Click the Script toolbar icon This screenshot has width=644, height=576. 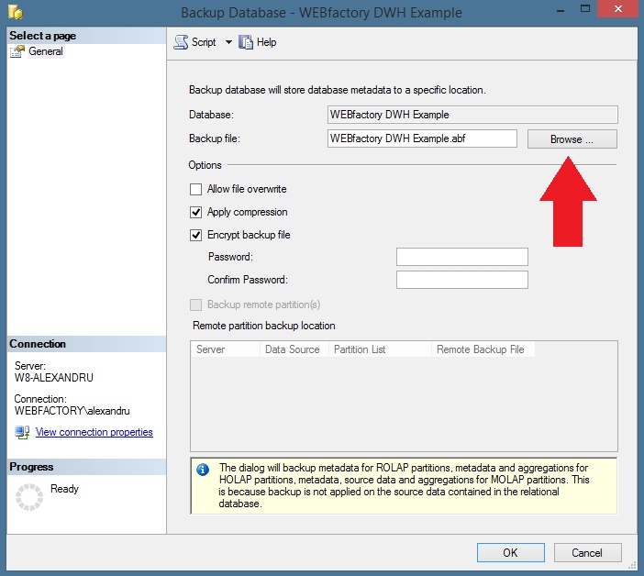click(181, 42)
